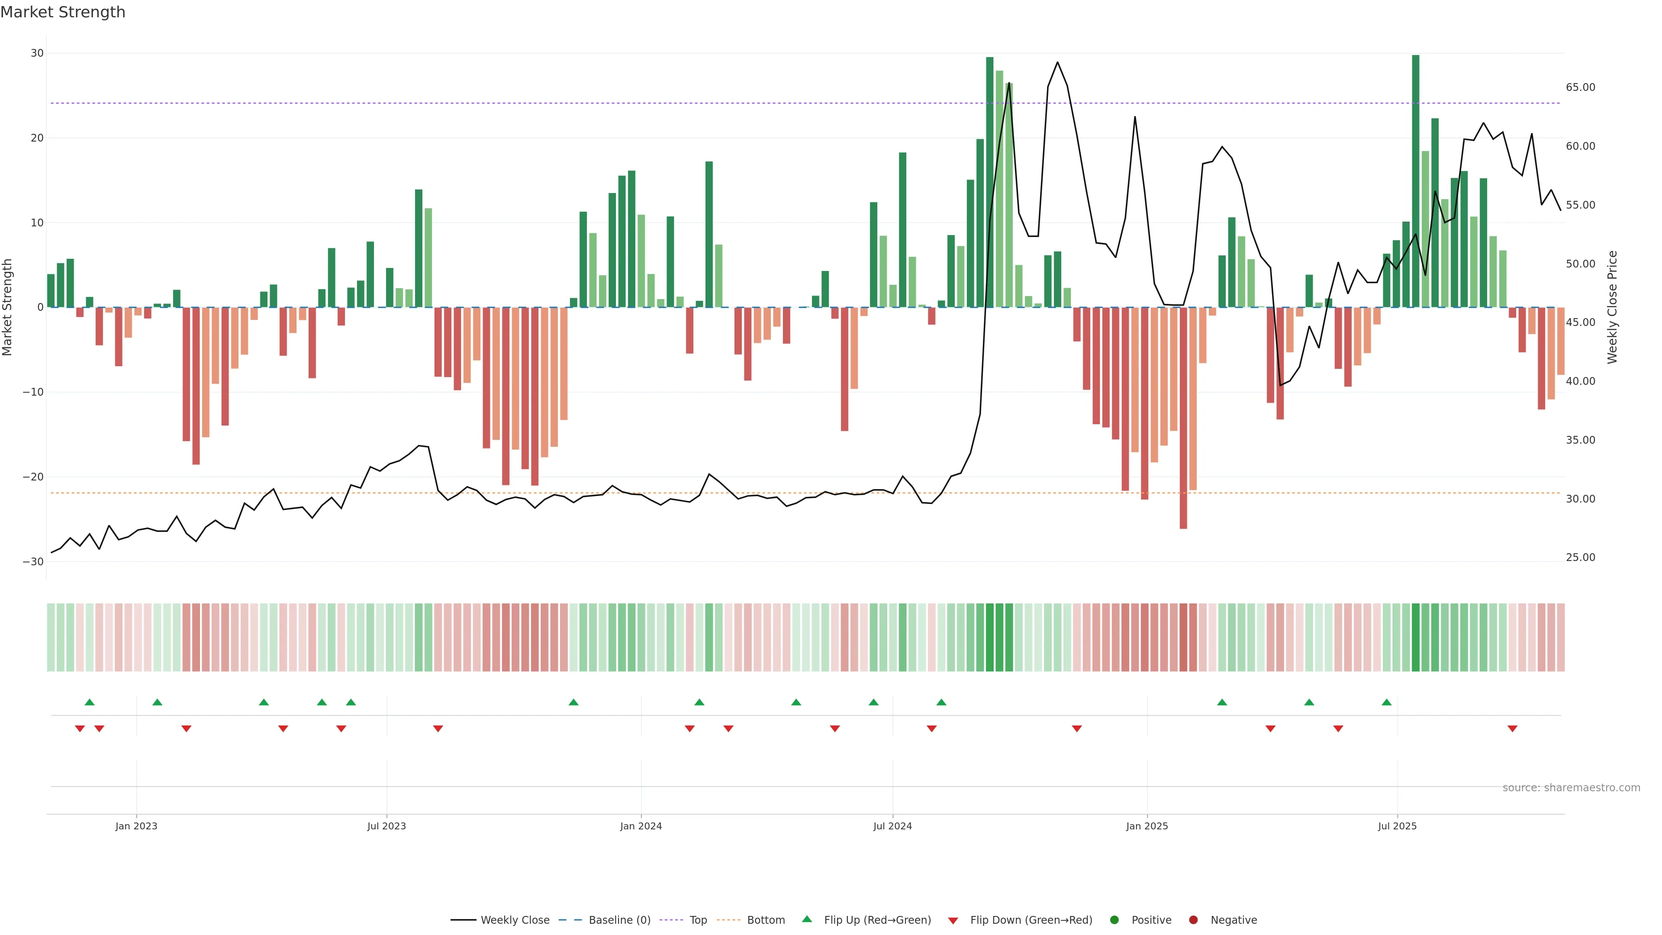The height and width of the screenshot is (935, 1662).
Task: Click the Market Strength chart title
Action: tap(63, 12)
